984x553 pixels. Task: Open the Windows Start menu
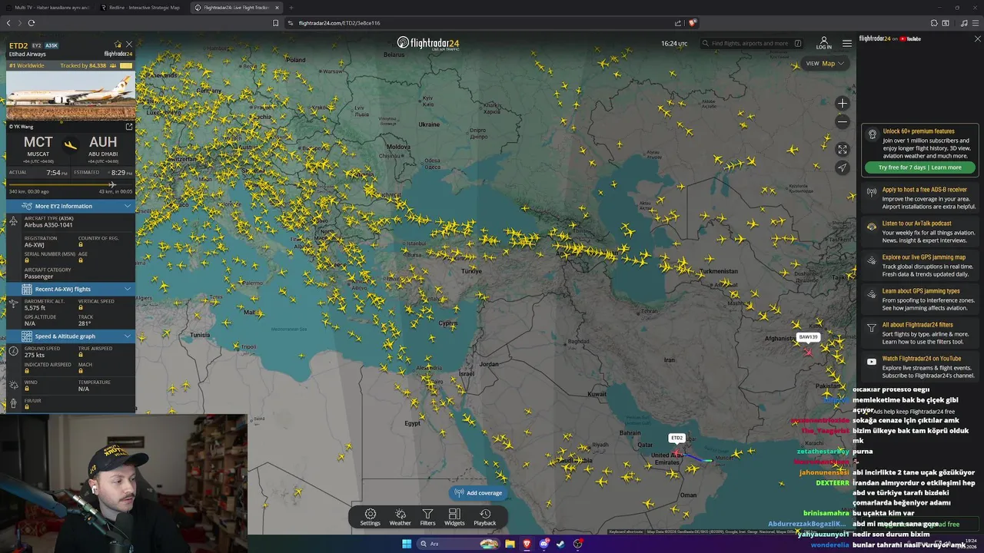[x=407, y=544]
